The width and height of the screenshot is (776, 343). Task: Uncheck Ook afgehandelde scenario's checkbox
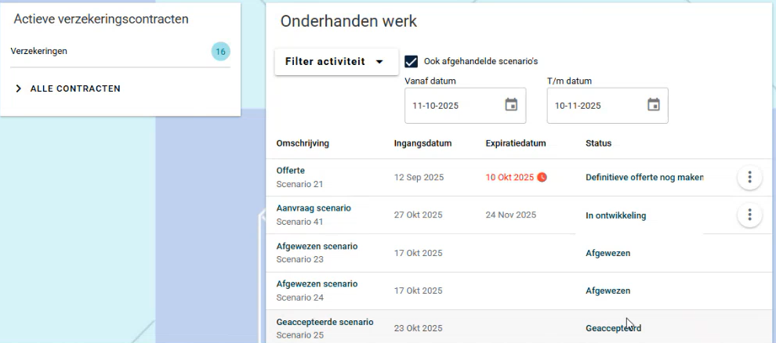(x=412, y=62)
